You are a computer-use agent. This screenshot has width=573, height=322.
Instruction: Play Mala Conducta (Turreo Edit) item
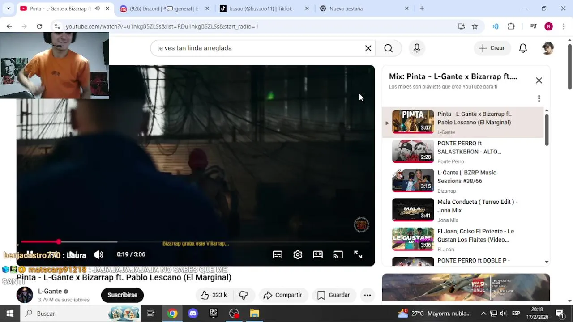click(463, 210)
